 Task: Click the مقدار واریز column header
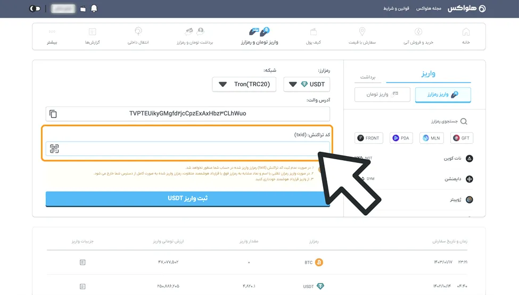pos(249,241)
